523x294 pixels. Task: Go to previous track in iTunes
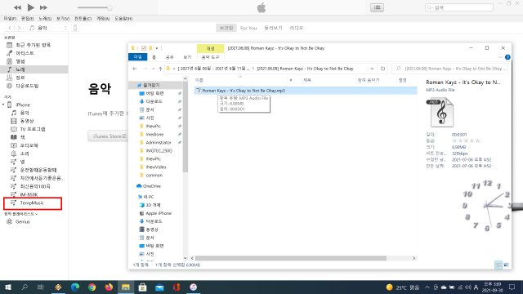(x=17, y=7)
